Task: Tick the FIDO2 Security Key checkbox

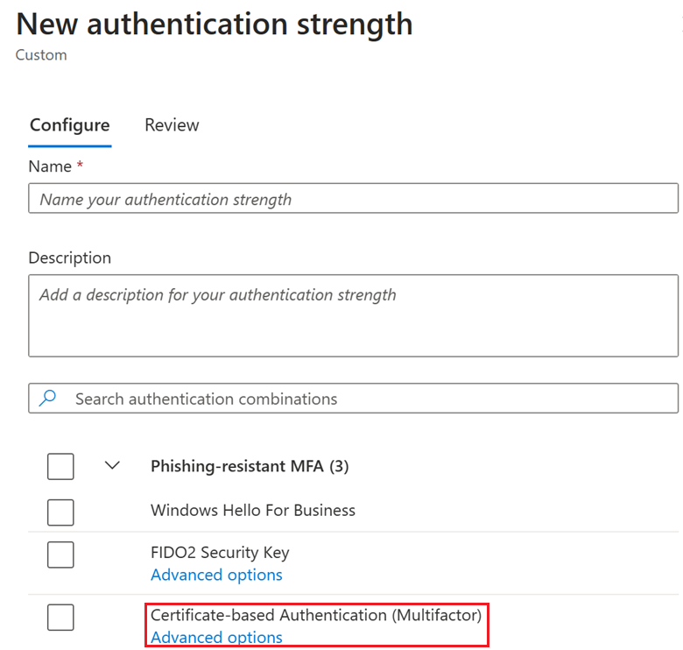Action: [x=60, y=555]
